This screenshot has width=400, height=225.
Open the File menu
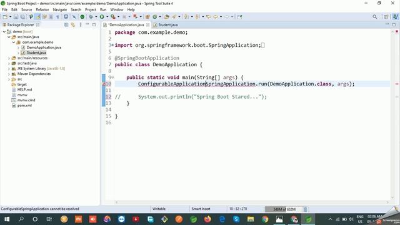click(x=4, y=10)
